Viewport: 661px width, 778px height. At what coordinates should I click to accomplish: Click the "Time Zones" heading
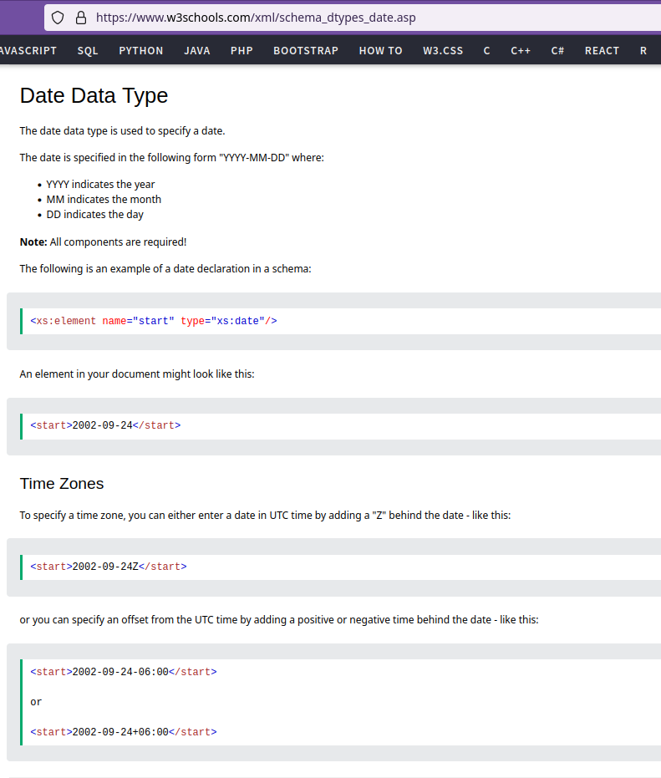pos(62,483)
